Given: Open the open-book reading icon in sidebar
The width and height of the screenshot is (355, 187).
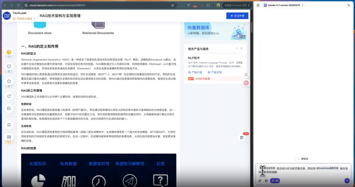Looking at the screenshot, I should [x=9, y=137].
